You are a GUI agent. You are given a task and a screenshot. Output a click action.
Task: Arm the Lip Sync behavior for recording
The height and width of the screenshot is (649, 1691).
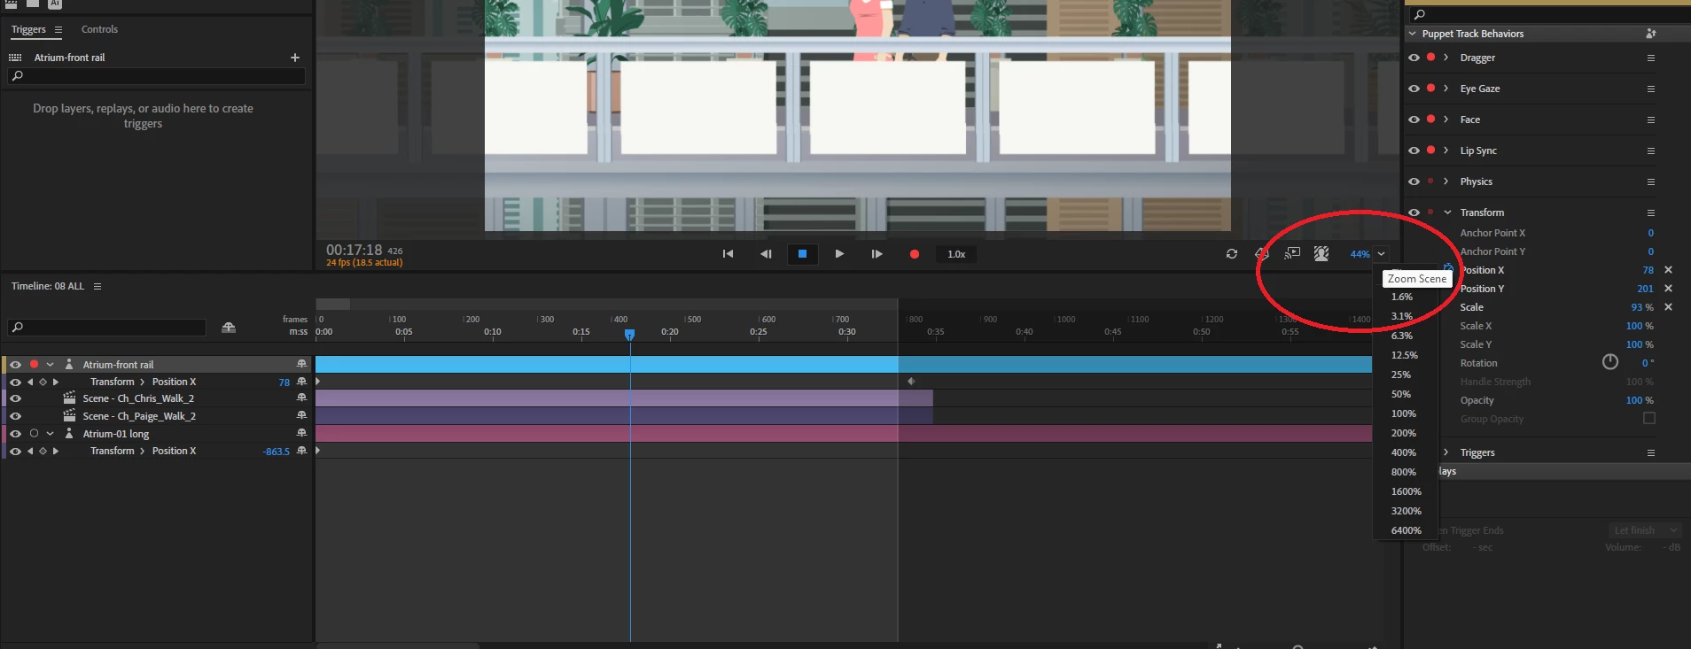coord(1430,151)
